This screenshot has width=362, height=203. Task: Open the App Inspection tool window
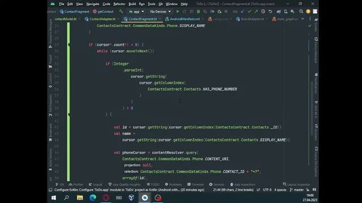click(x=243, y=184)
